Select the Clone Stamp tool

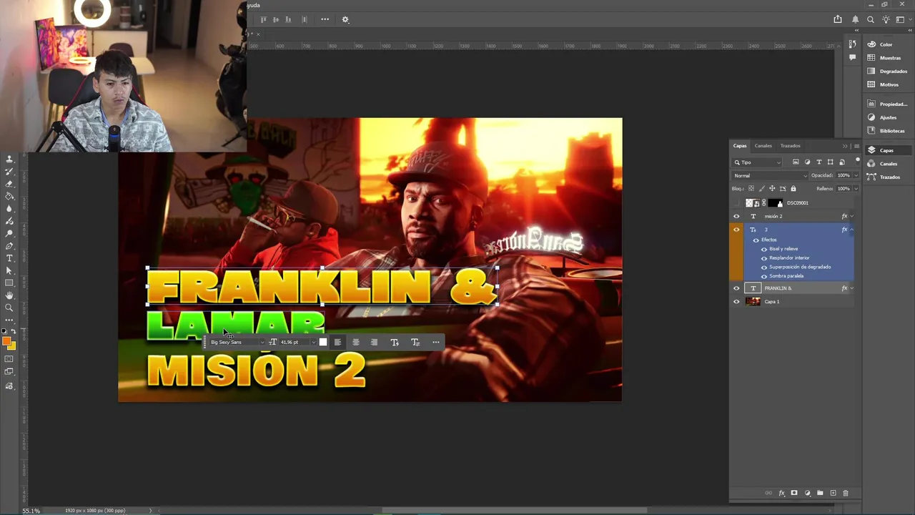(9, 160)
